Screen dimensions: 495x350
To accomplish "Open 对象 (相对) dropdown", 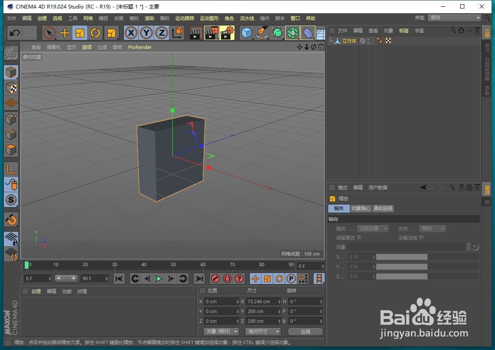I will tap(222, 331).
